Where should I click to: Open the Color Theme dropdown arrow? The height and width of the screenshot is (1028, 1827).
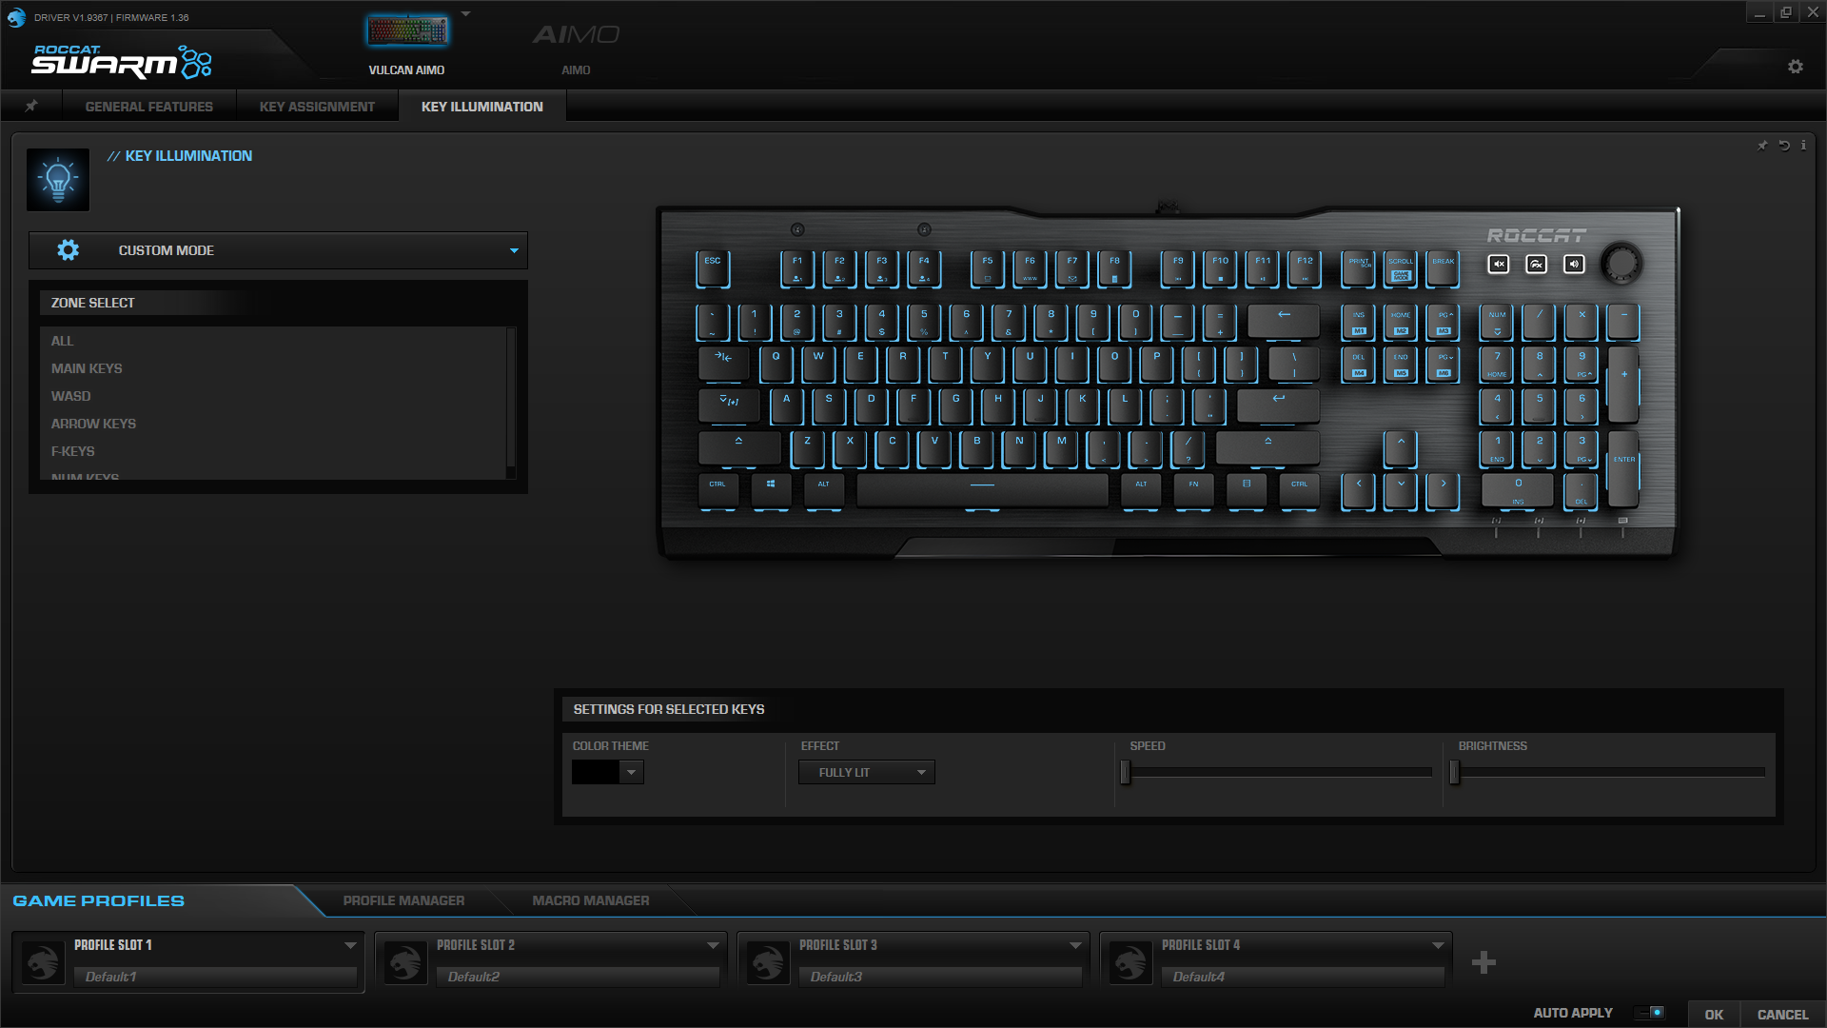pyautogui.click(x=632, y=772)
